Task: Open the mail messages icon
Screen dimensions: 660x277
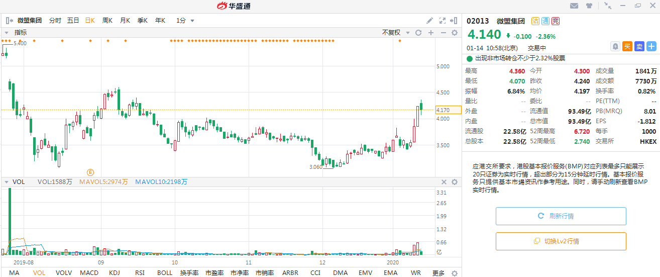Action: [x=574, y=6]
